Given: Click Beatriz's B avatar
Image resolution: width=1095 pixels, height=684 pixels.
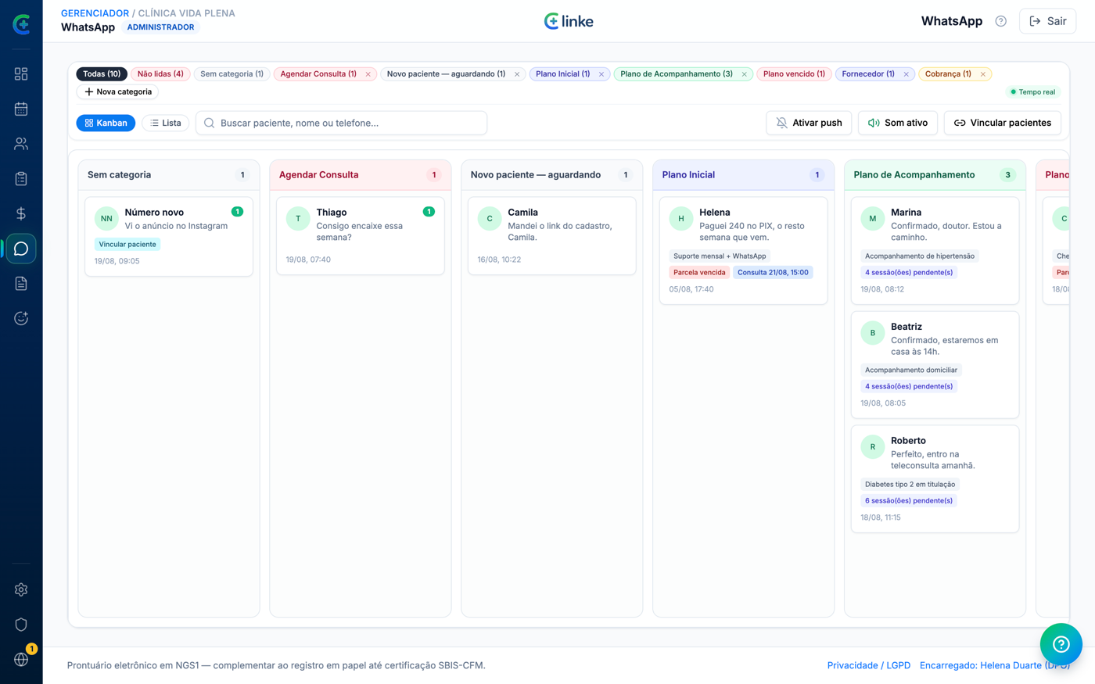Looking at the screenshot, I should point(873,333).
